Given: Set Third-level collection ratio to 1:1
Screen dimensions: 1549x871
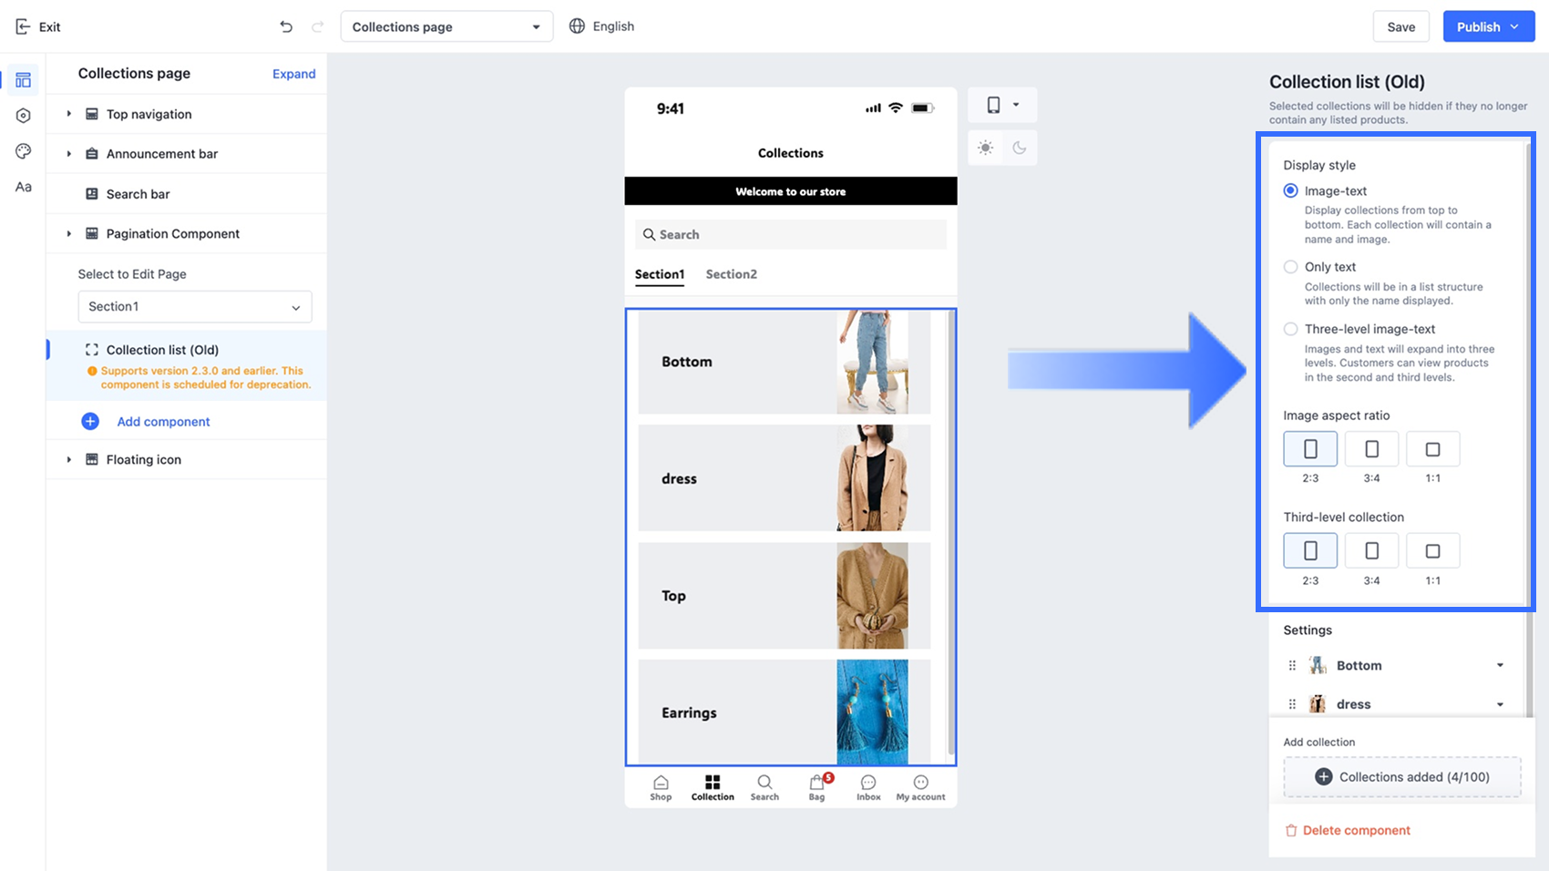Looking at the screenshot, I should point(1432,550).
